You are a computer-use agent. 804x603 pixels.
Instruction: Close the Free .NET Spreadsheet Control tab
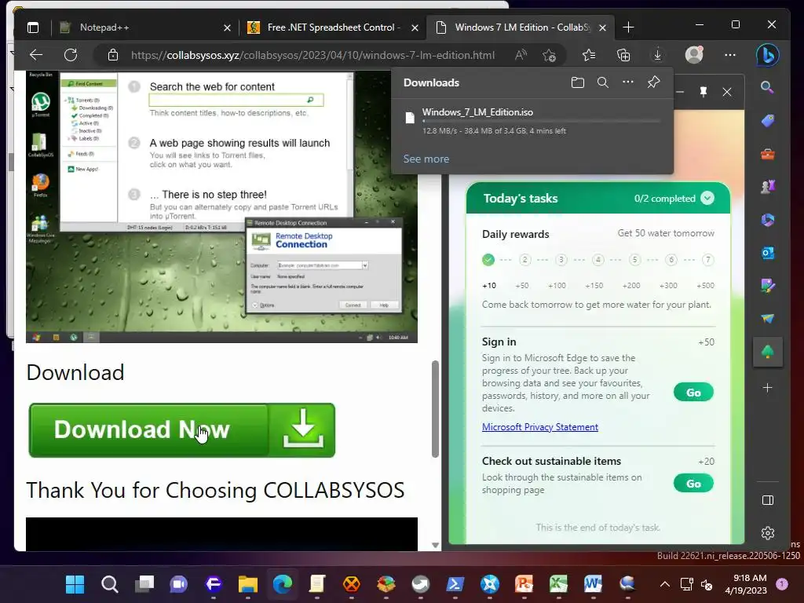pyautogui.click(x=415, y=27)
